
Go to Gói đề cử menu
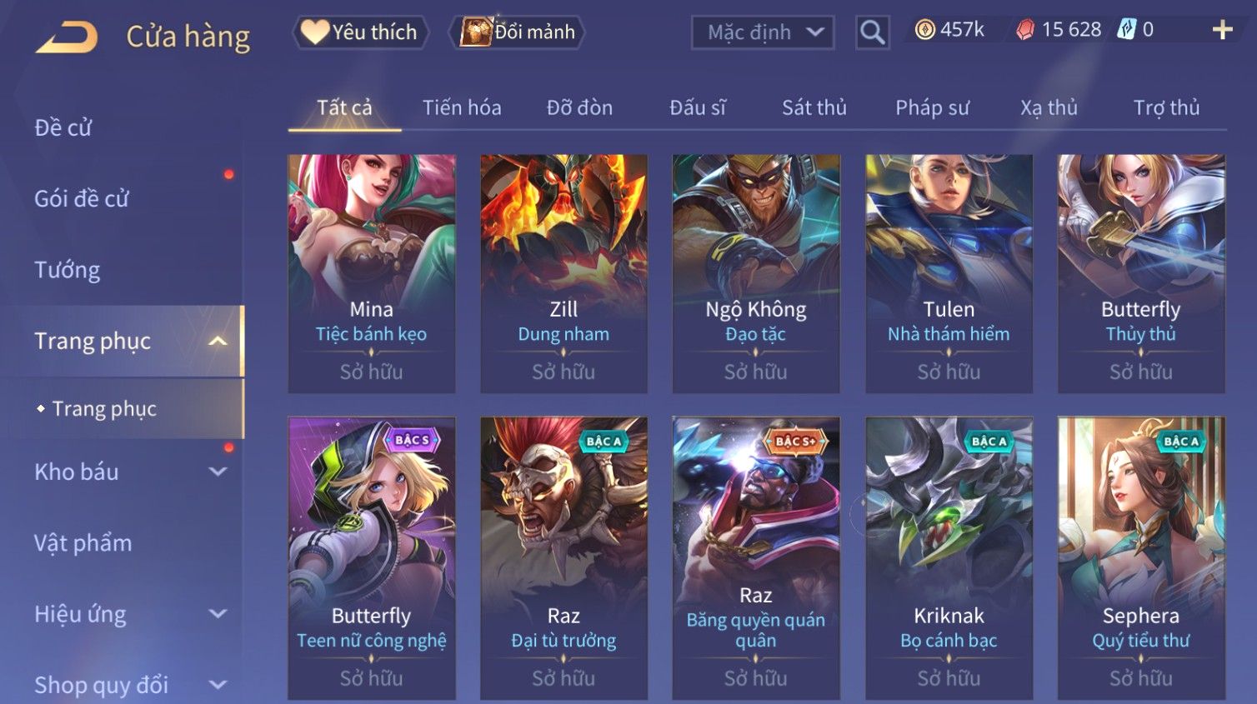click(82, 198)
